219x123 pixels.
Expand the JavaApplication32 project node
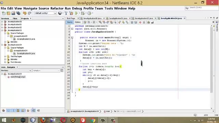pyautogui.click(x=2, y=27)
